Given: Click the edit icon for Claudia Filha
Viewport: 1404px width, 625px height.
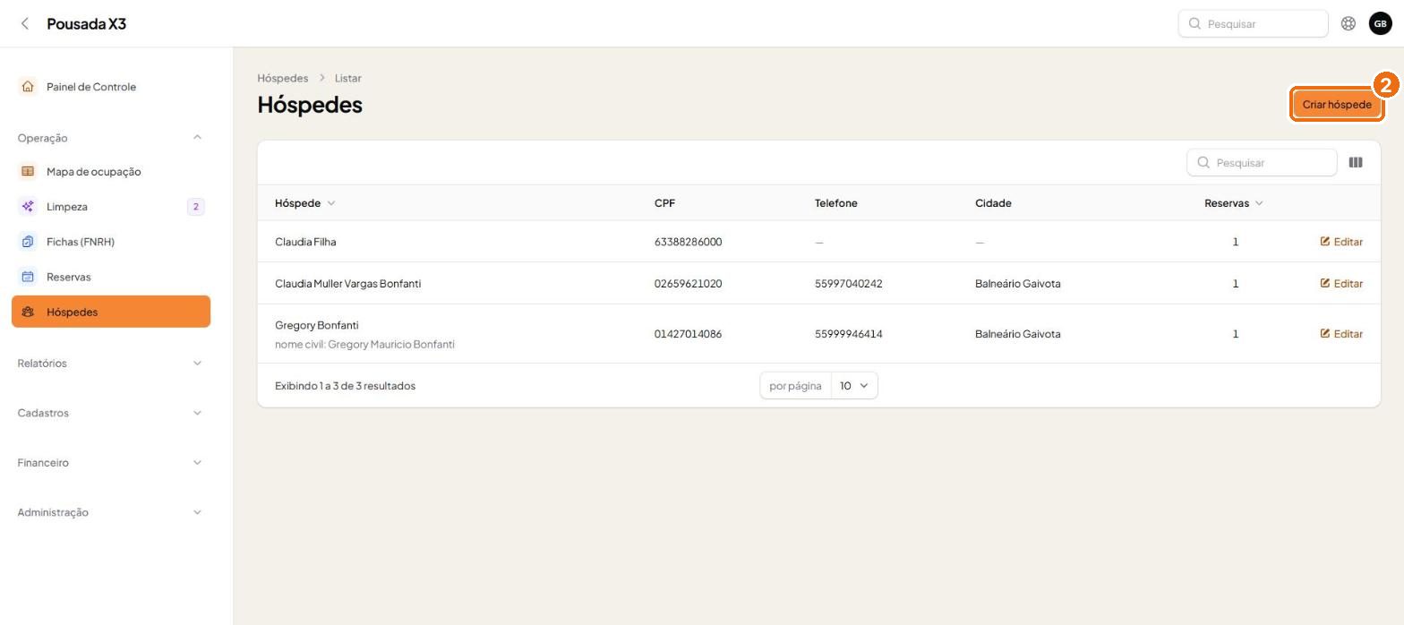Looking at the screenshot, I should tap(1325, 242).
